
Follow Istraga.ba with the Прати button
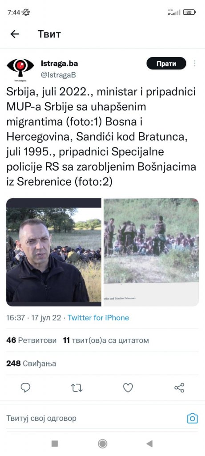(x=166, y=63)
